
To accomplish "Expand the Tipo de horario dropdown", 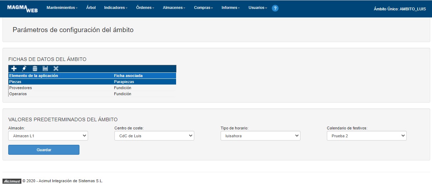I will tap(260, 136).
